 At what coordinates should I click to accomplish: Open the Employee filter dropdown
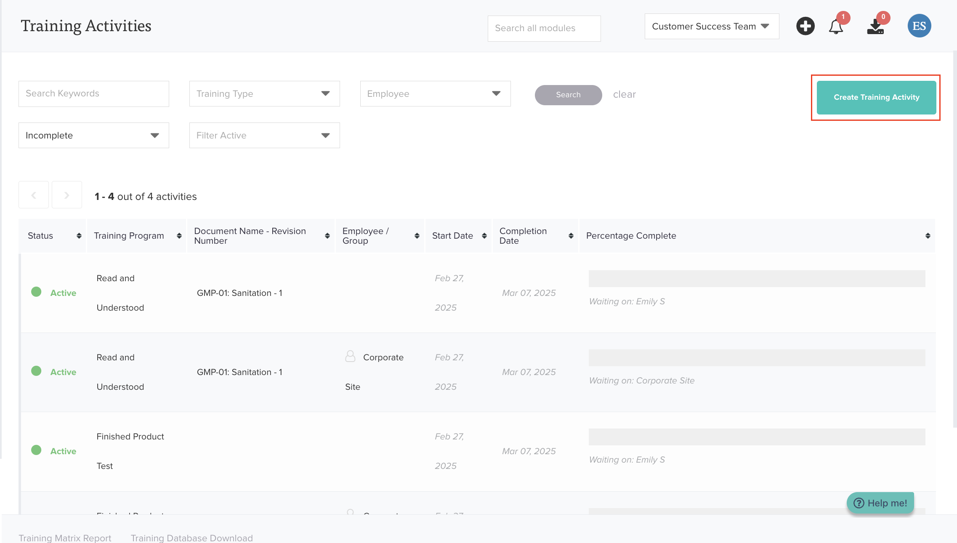click(x=435, y=93)
